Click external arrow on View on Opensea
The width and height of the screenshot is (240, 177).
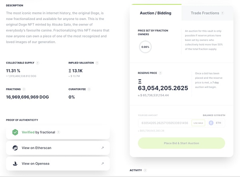point(102,163)
